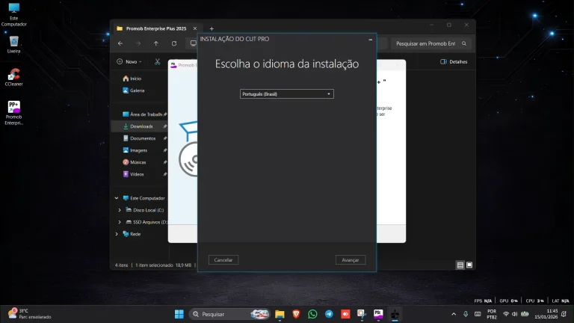Viewport: 574px width, 323px height.
Task: Click the Cancelar button in installer
Action: 223,260
